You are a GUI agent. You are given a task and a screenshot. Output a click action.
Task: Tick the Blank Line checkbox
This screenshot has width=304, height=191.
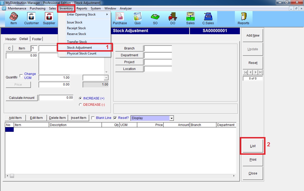click(93, 118)
